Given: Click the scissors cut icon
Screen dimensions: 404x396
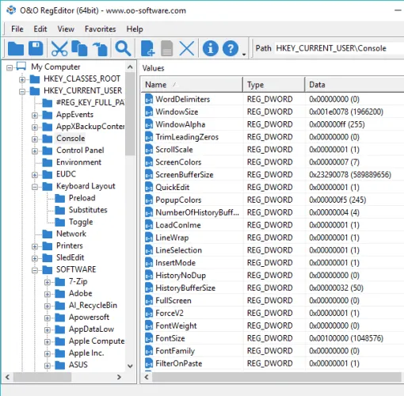Looking at the screenshot, I should click(59, 48).
